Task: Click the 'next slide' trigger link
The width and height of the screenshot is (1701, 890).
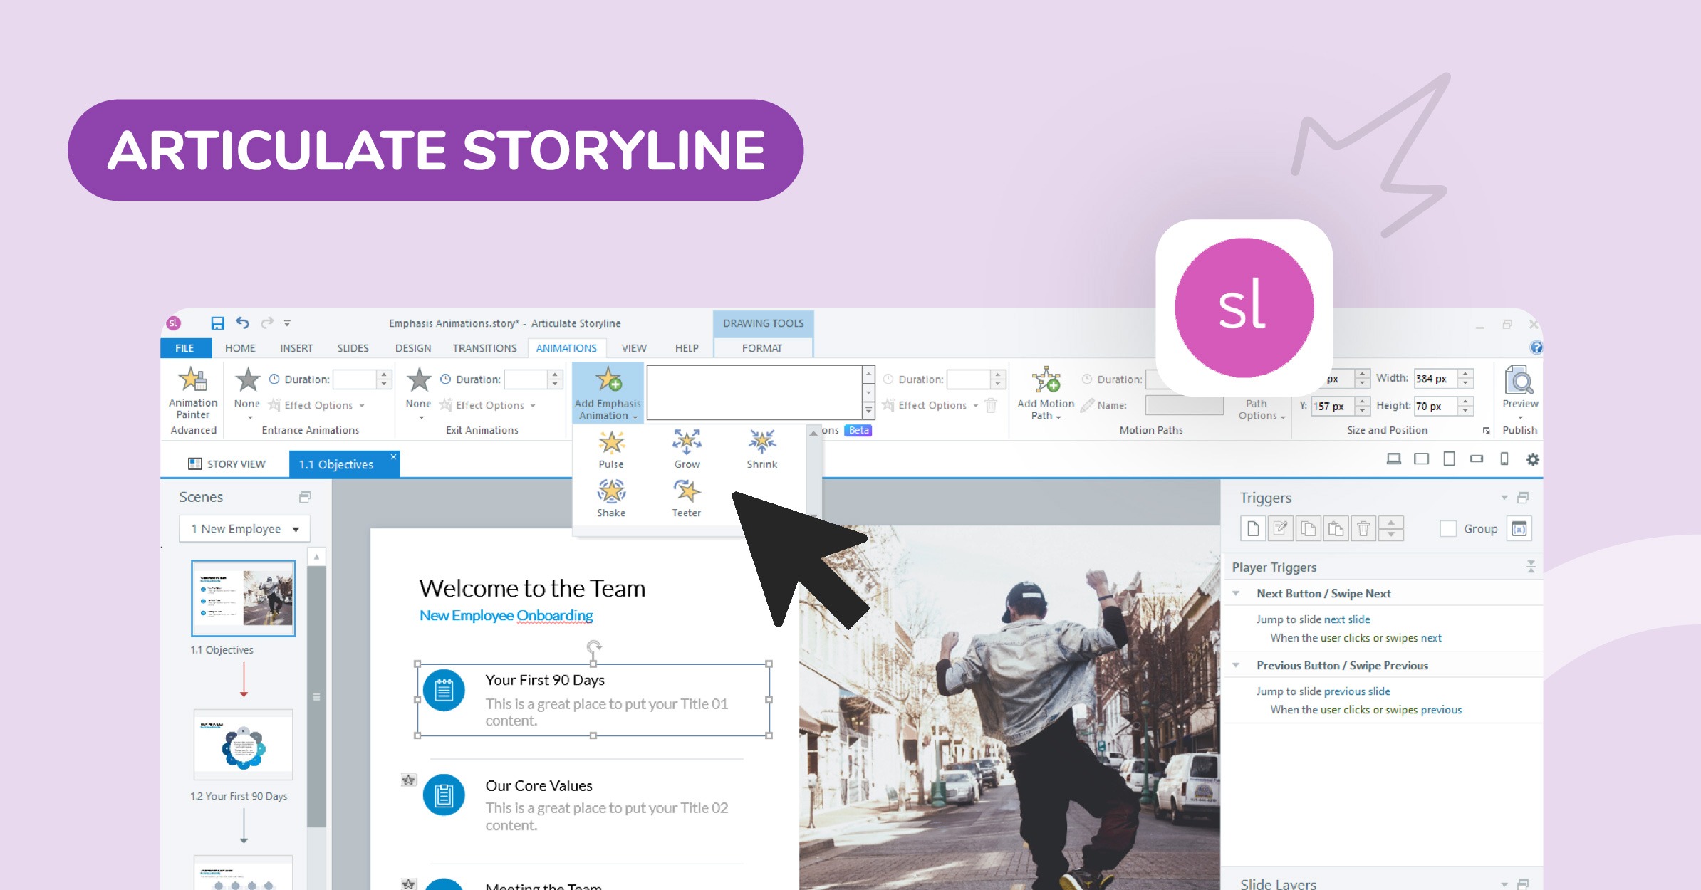Action: [x=1347, y=619]
